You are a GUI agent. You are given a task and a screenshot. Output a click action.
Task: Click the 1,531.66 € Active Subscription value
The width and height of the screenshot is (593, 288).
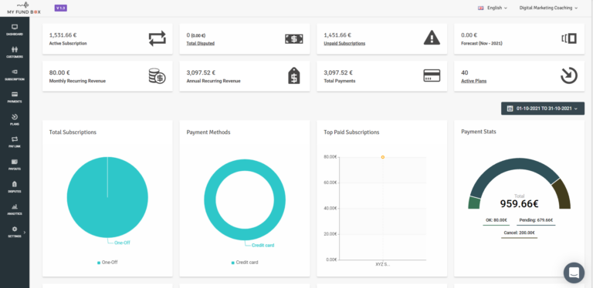63,35
